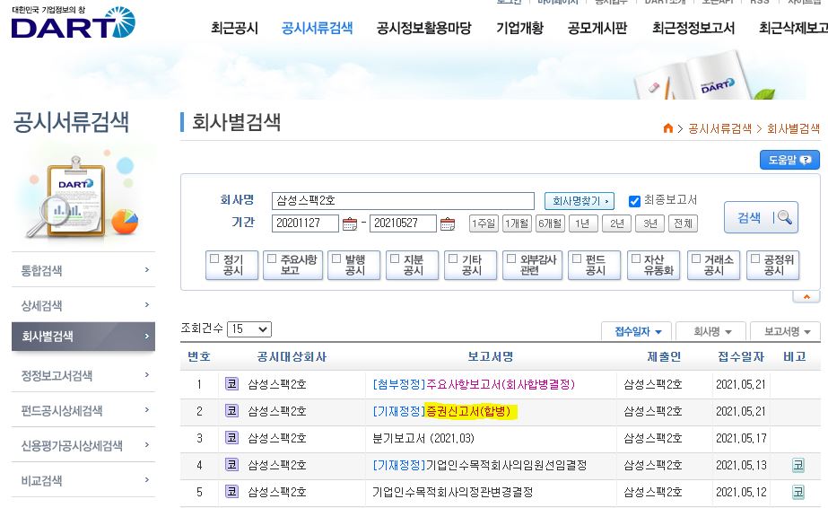Go to 공시서류검색 top menu
Viewport: 828px width, 508px height.
(317, 28)
